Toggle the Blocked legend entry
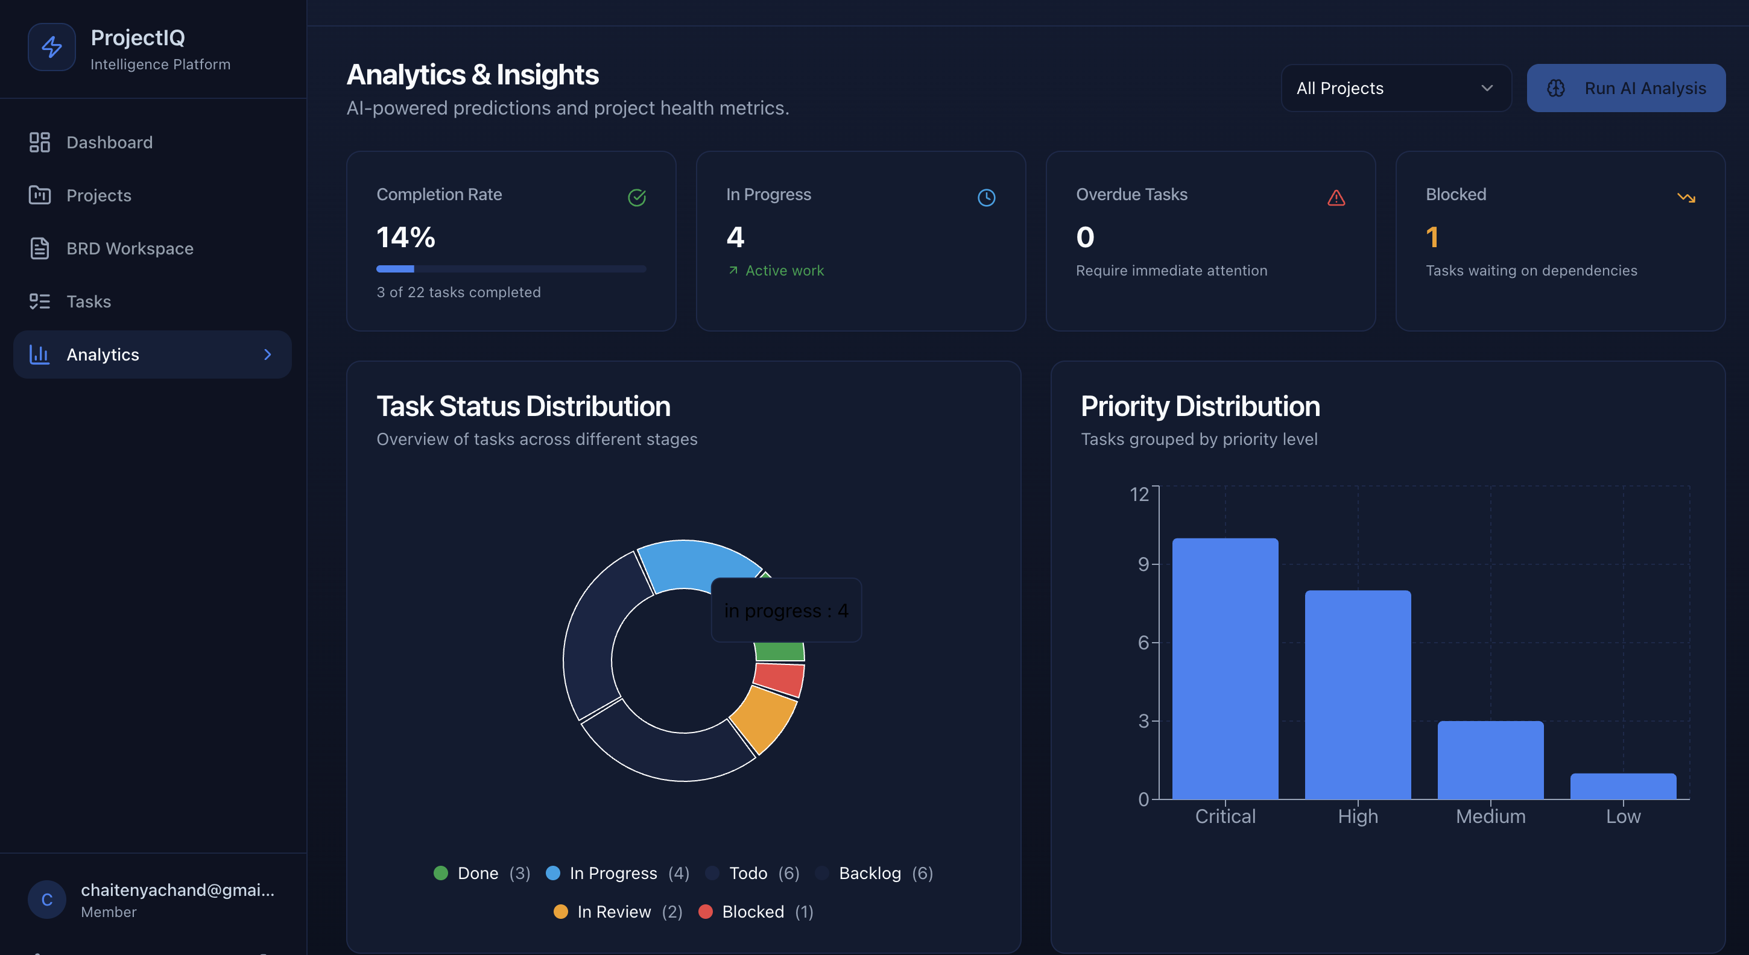The height and width of the screenshot is (955, 1749). point(752,912)
